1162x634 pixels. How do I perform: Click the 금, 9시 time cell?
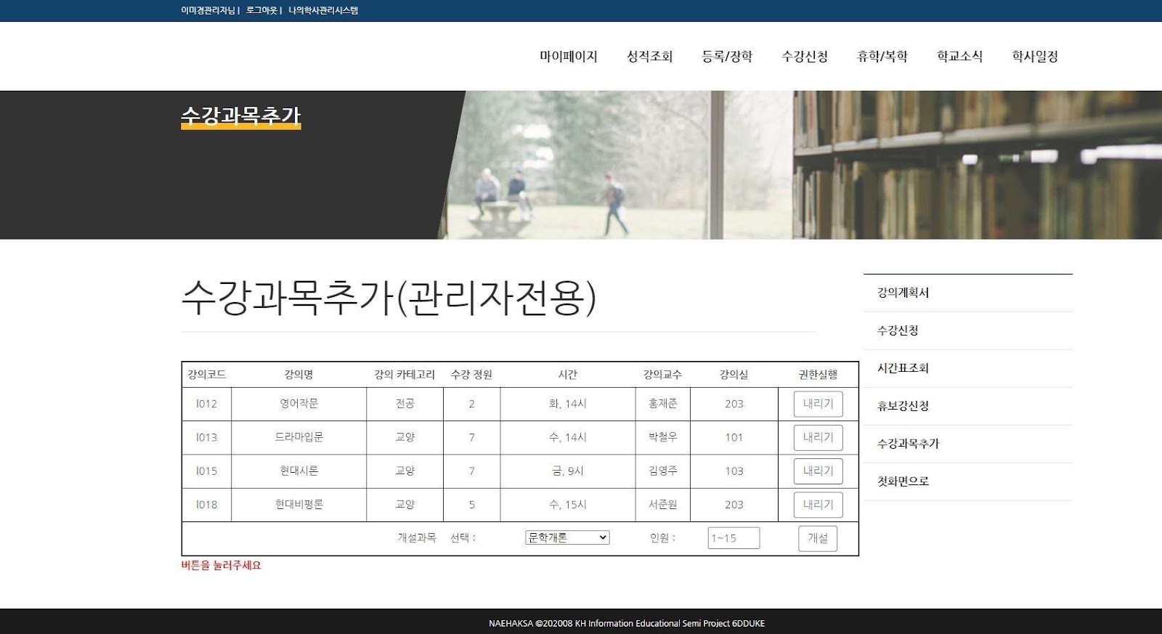[567, 471]
